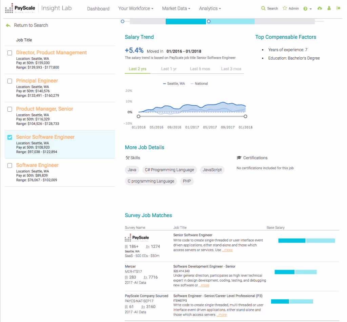Click more link in Mercer job description

(204, 285)
